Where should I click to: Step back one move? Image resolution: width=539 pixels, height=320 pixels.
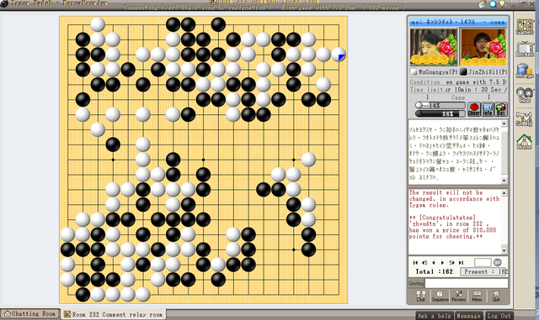coord(434,262)
